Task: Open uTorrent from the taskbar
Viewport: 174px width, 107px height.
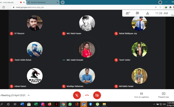Action: [97, 104]
